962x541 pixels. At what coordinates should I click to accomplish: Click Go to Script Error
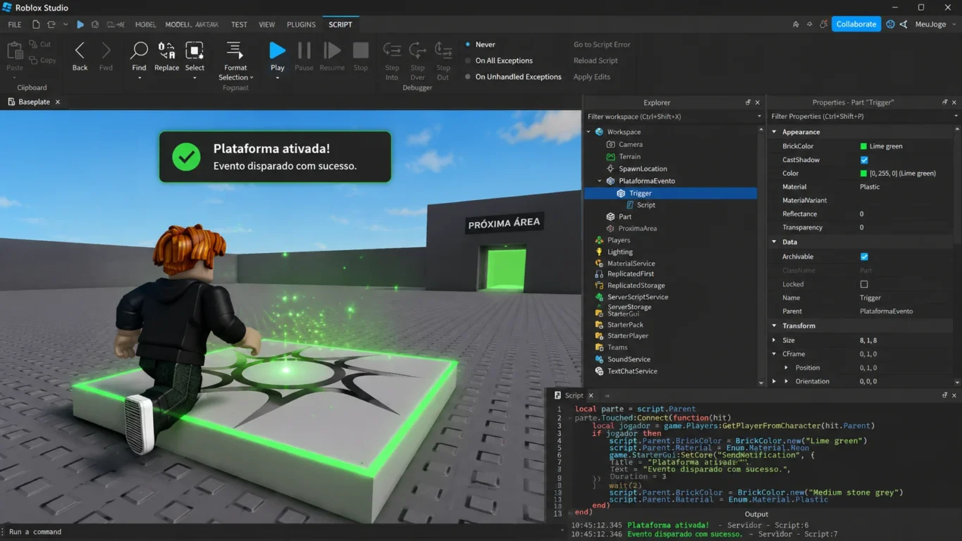(x=602, y=44)
